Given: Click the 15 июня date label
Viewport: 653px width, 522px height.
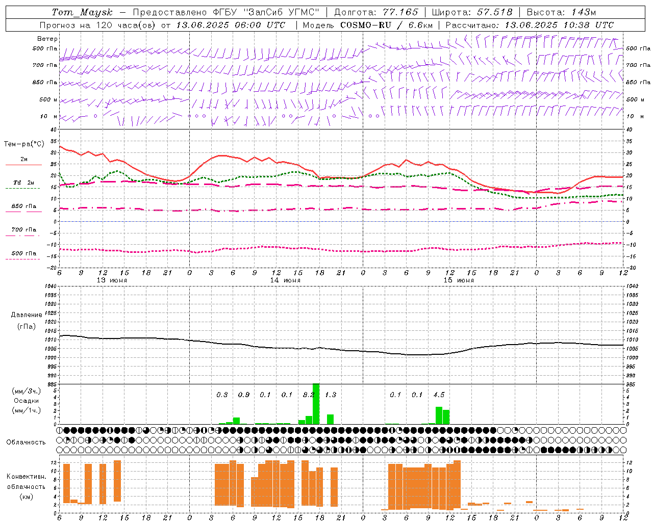Looking at the screenshot, I should [459, 280].
